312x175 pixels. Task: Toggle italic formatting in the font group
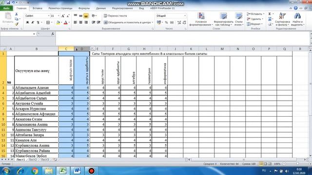[33, 22]
